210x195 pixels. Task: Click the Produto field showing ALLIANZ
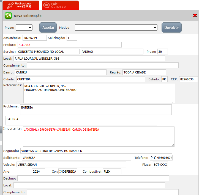pyautogui.click(x=70, y=45)
